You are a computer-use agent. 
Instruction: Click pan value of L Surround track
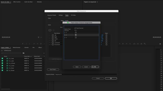101,43
